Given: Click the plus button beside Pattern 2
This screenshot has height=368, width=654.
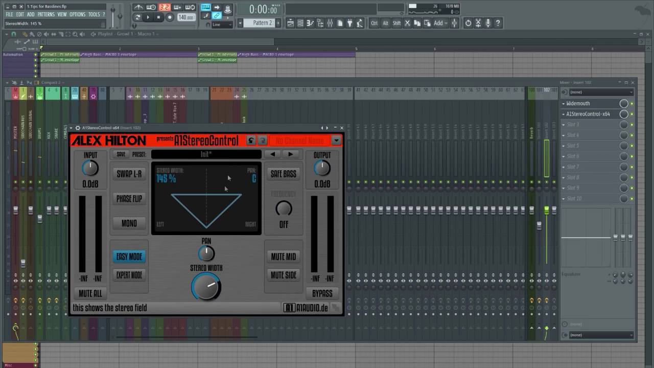Looking at the screenshot, I should (x=278, y=23).
